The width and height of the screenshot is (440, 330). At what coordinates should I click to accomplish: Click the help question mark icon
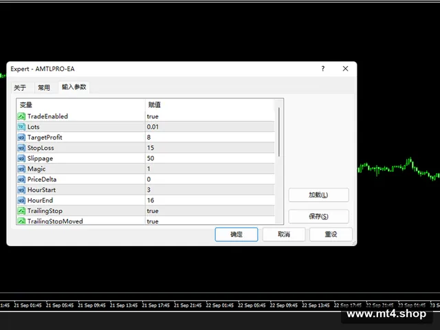point(323,69)
